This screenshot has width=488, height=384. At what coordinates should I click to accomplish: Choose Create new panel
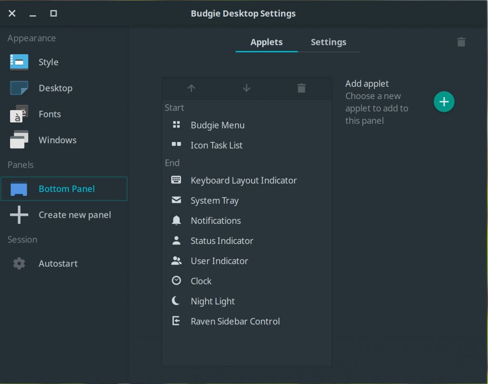point(64,215)
